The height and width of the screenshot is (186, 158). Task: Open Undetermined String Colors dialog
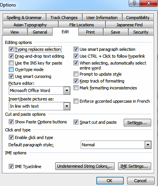pos(85,166)
